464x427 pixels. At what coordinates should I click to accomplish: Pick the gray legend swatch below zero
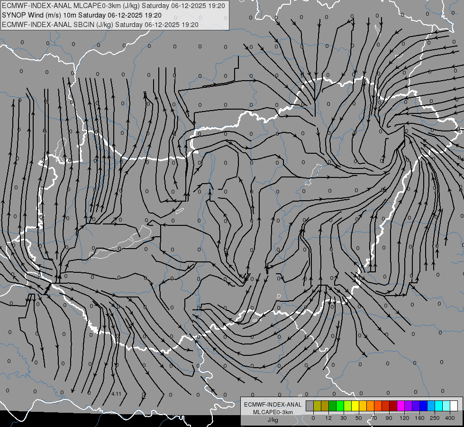pos(310,406)
